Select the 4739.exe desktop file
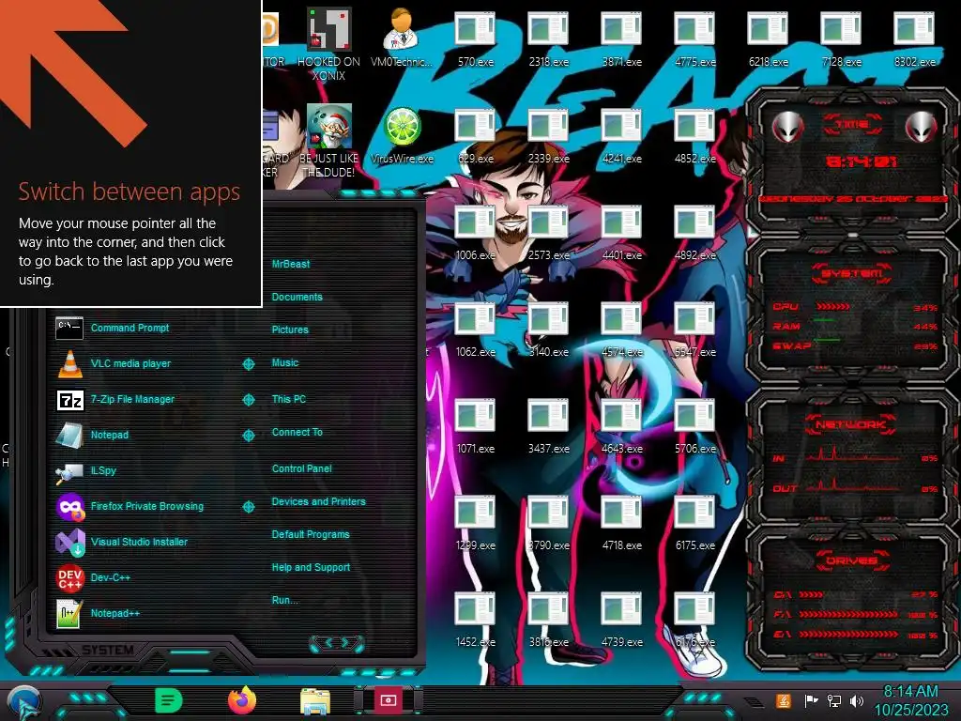 pyautogui.click(x=621, y=620)
